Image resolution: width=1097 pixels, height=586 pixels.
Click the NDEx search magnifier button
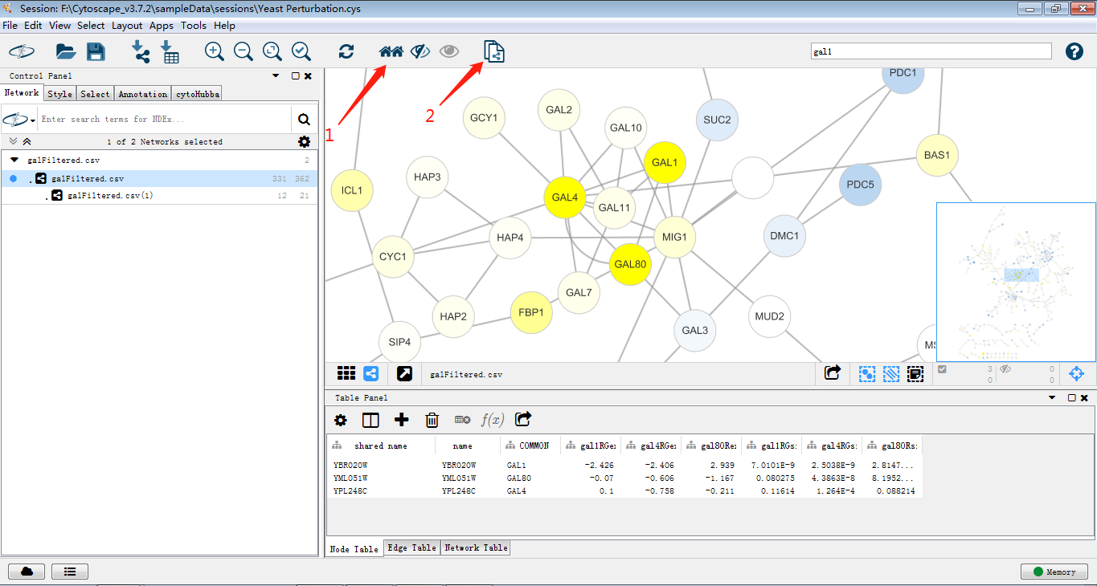[304, 120]
